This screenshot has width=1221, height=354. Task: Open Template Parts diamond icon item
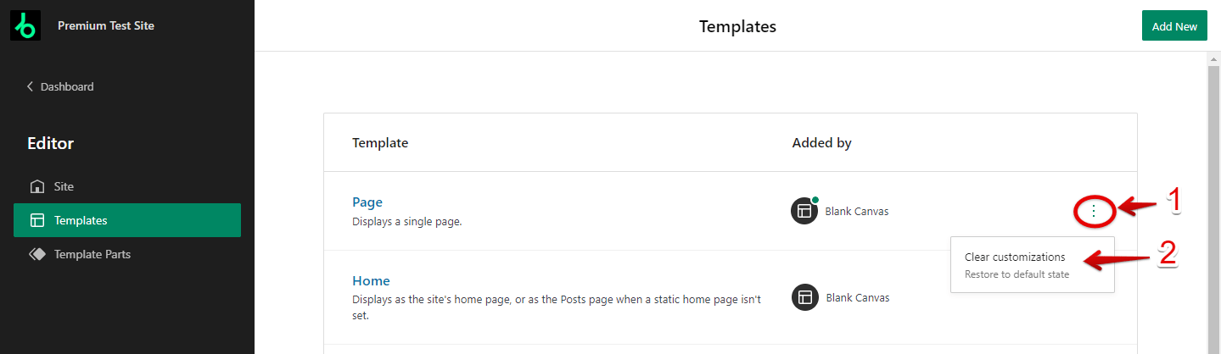[36, 254]
